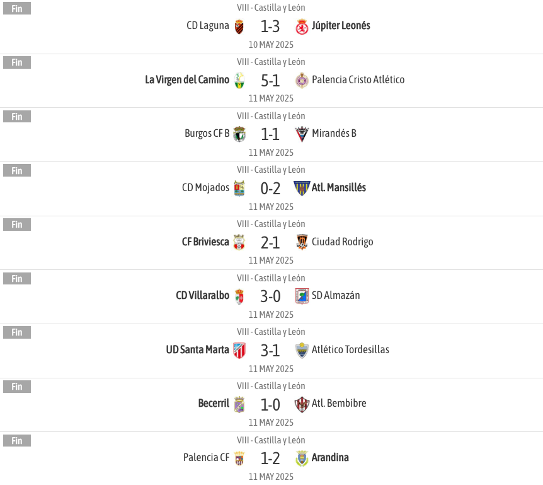Screen dimensions: 543x485
Task: Open the Becerril 1-0 match score
Action: (x=270, y=404)
